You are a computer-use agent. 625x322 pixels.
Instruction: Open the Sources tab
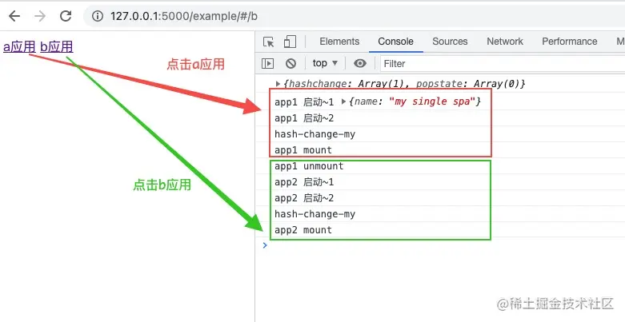(x=450, y=42)
